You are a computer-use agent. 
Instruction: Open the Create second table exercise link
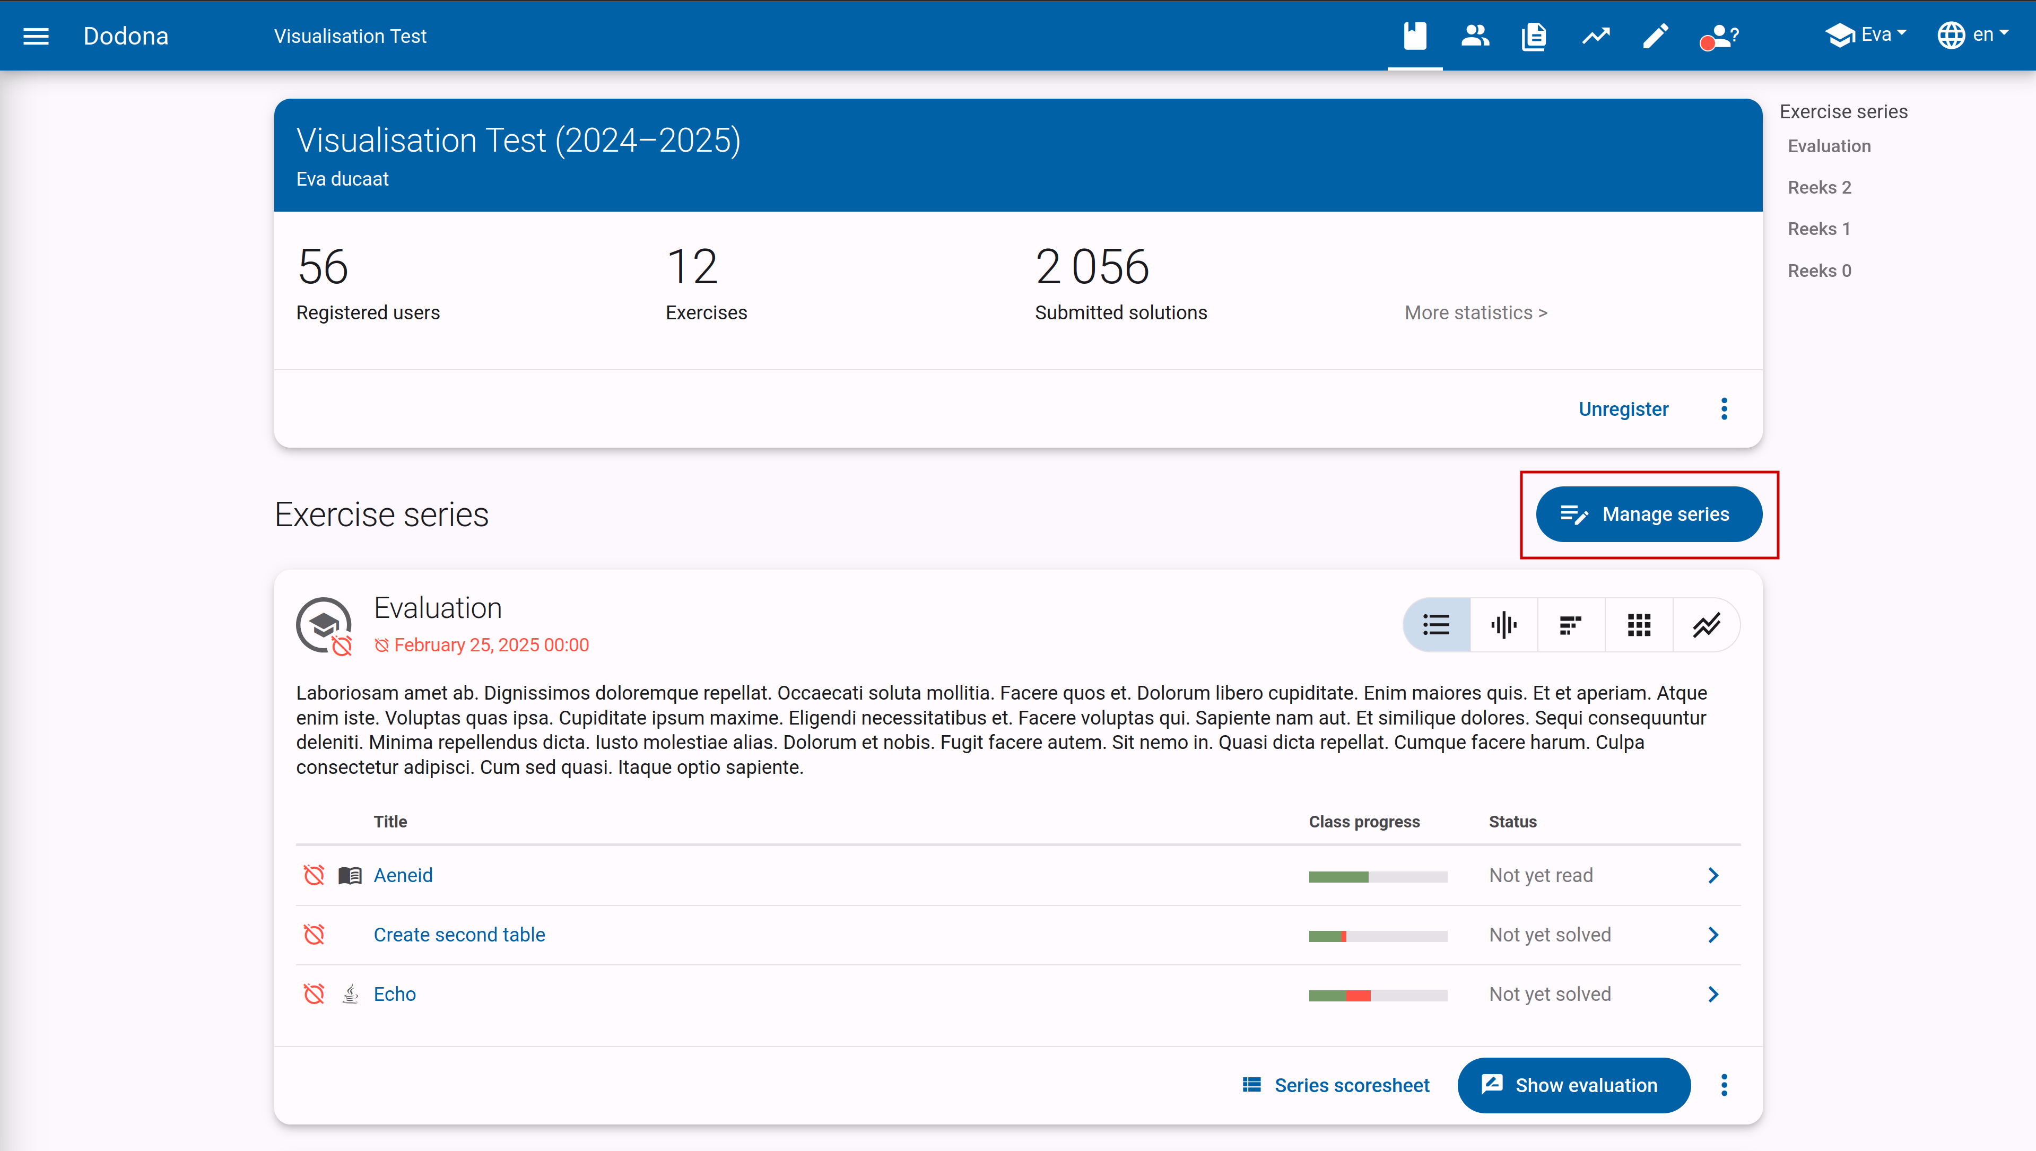coord(459,935)
